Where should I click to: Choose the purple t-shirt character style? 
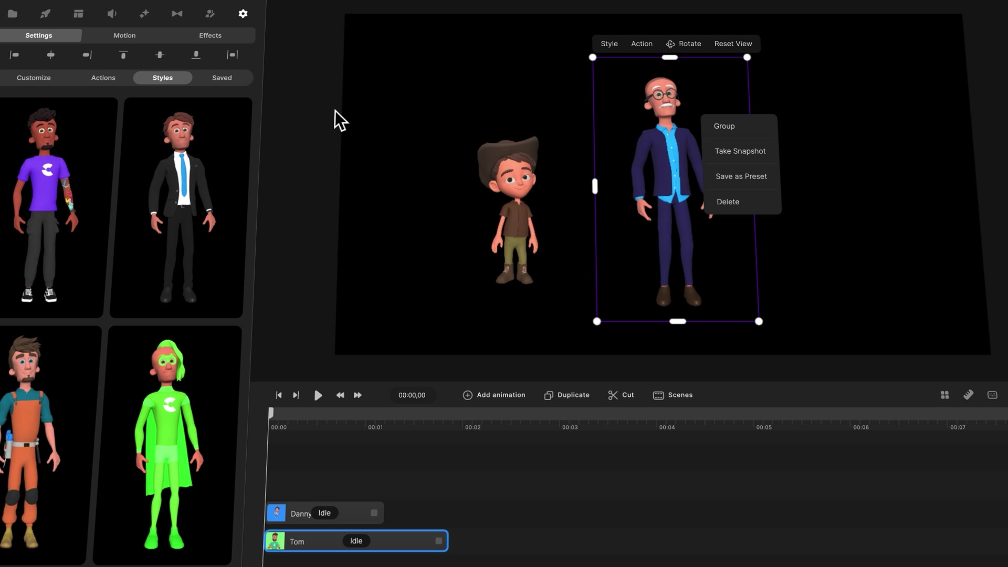(55, 207)
